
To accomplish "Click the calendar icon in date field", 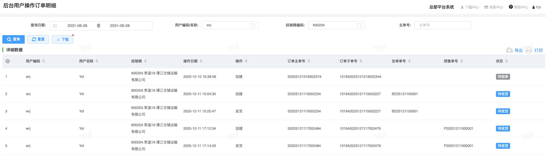I will tap(55, 26).
